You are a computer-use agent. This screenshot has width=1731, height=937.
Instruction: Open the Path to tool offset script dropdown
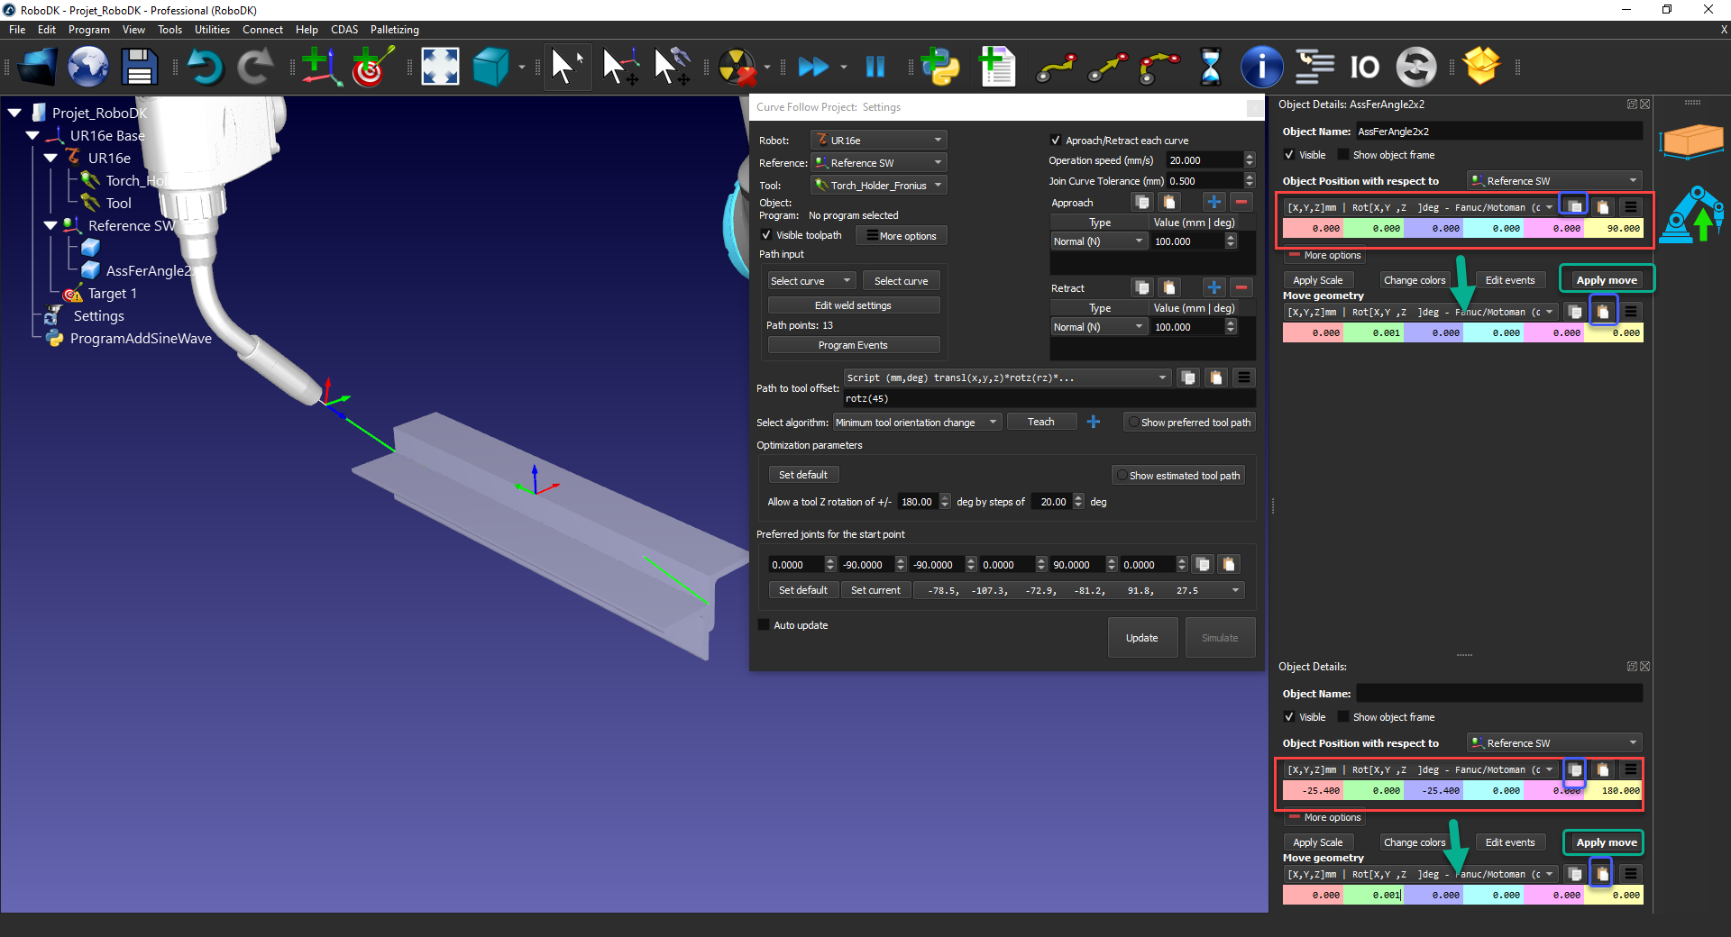pos(1007,378)
